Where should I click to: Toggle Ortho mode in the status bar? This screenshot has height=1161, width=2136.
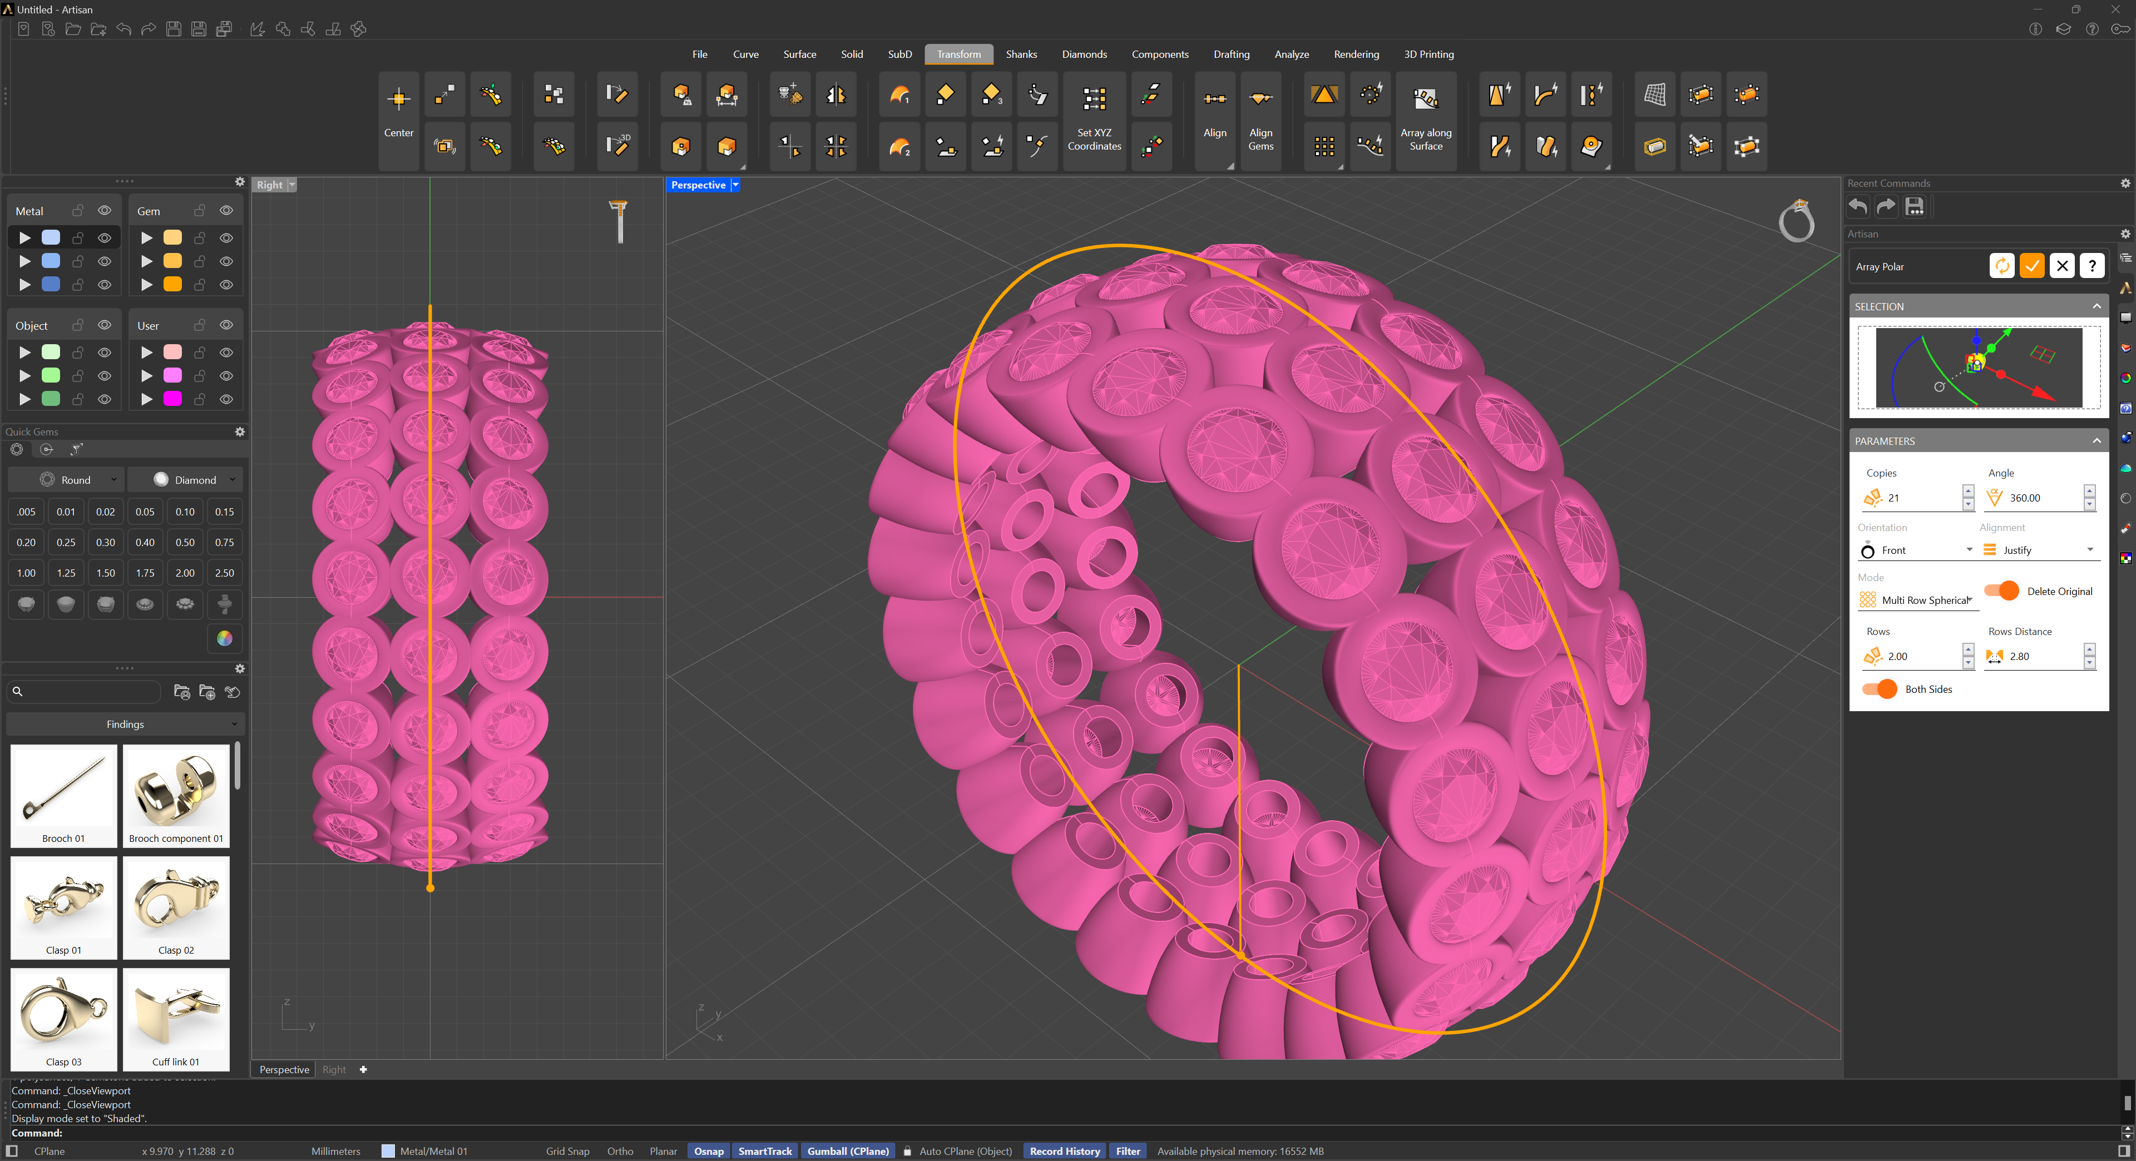click(x=620, y=1151)
